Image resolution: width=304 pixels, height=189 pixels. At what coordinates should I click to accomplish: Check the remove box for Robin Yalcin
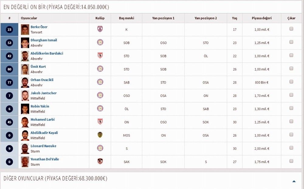tap(291, 108)
